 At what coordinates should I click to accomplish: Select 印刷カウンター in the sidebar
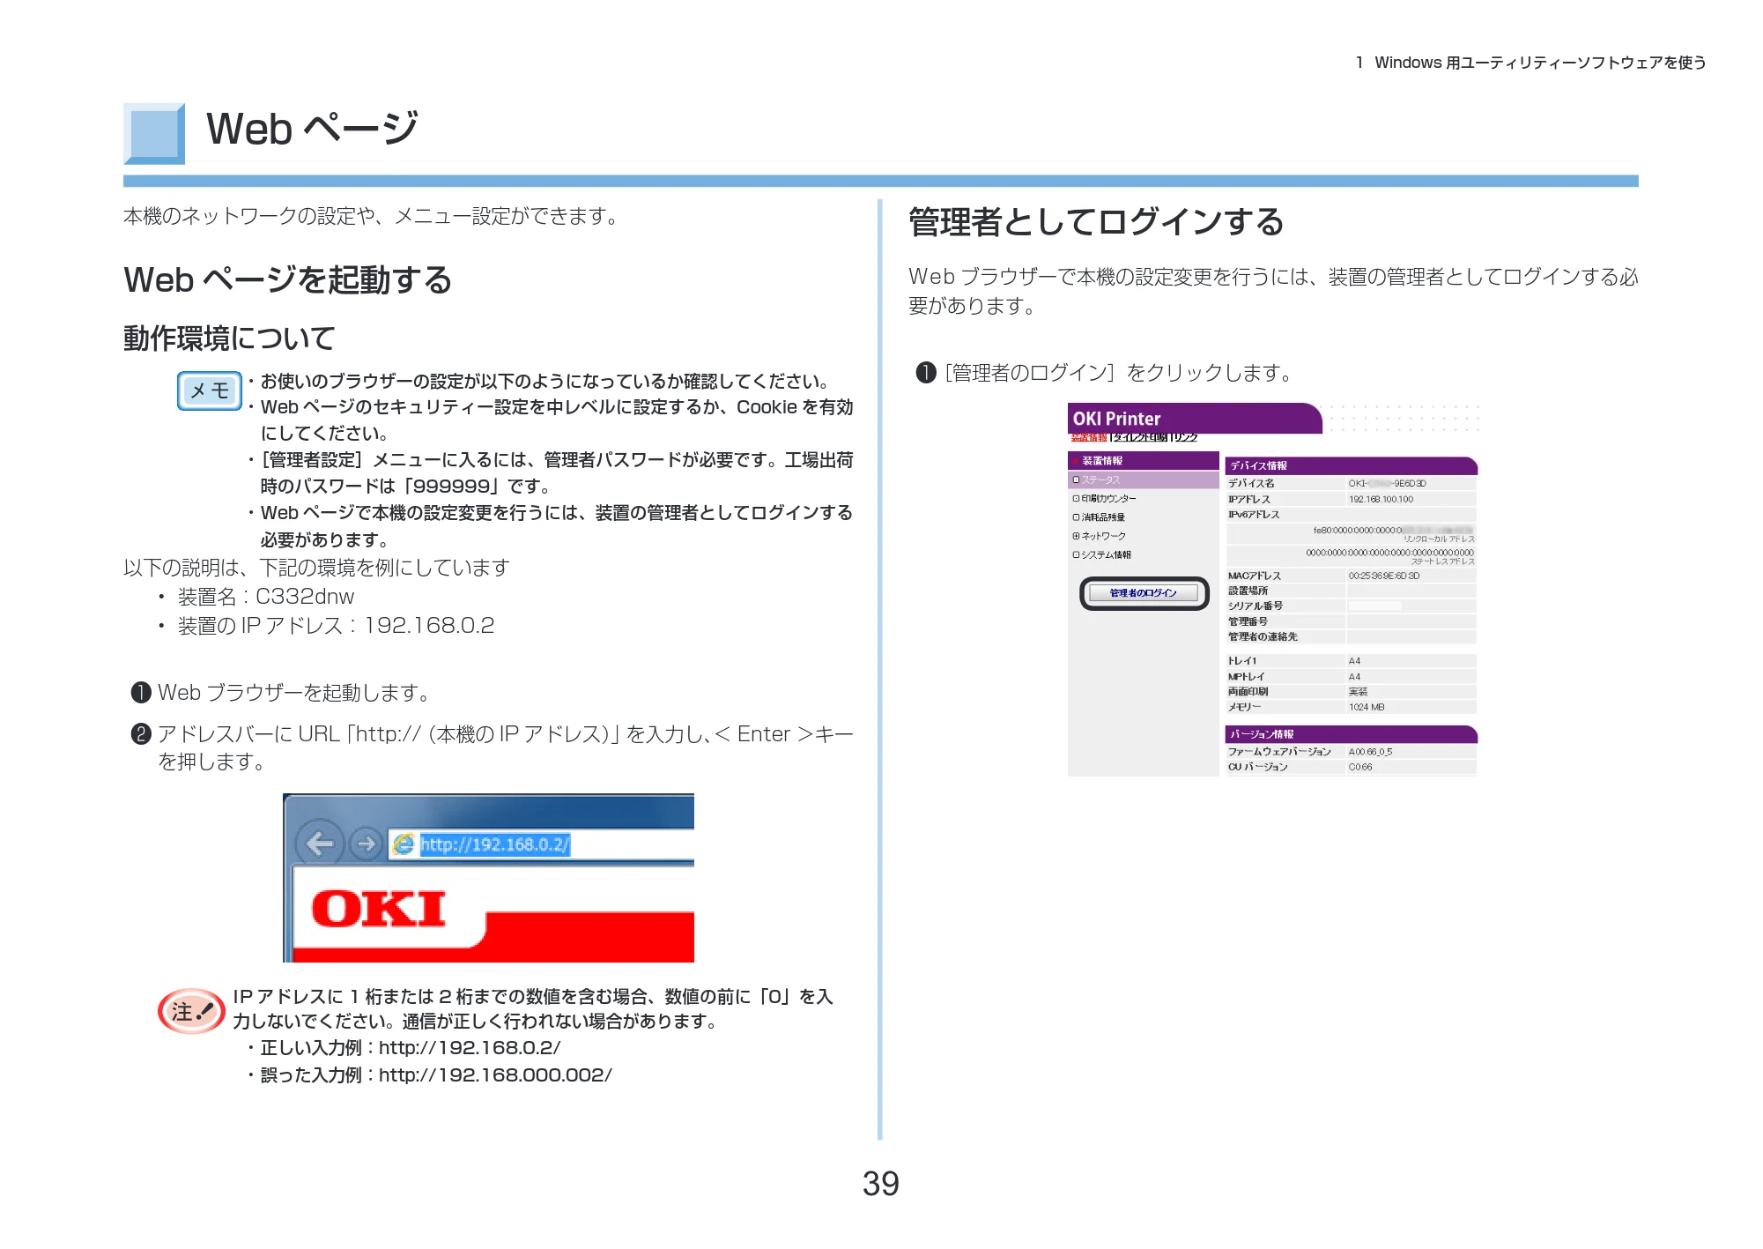[1108, 499]
